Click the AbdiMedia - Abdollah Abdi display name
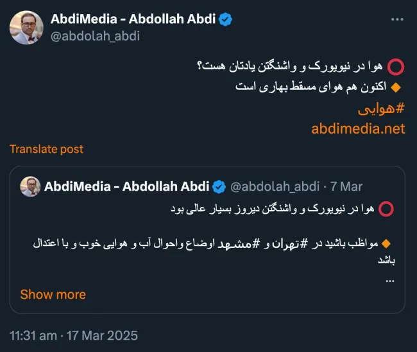The image size is (417, 352). pos(133,19)
